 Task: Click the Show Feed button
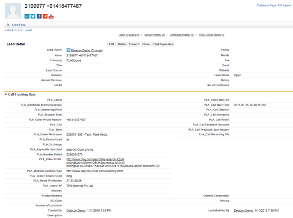(16, 25)
